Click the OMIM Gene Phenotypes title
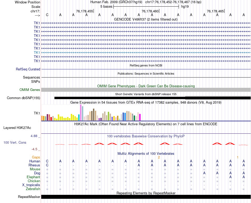The height and width of the screenshot is (203, 251). (x=146, y=86)
